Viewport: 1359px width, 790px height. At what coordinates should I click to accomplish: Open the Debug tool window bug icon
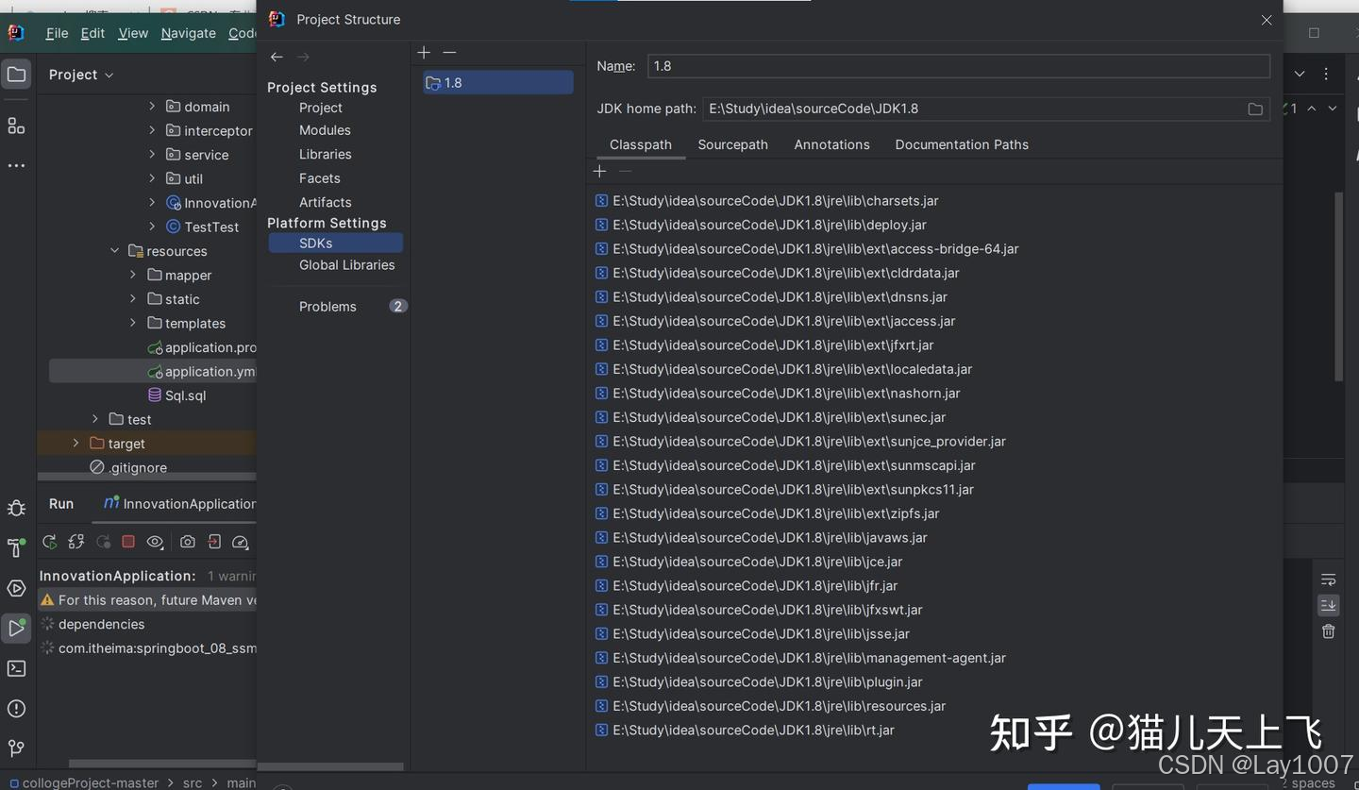click(16, 509)
